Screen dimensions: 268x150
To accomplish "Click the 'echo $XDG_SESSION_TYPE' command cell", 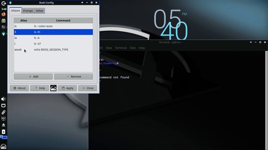I will (x=63, y=50).
